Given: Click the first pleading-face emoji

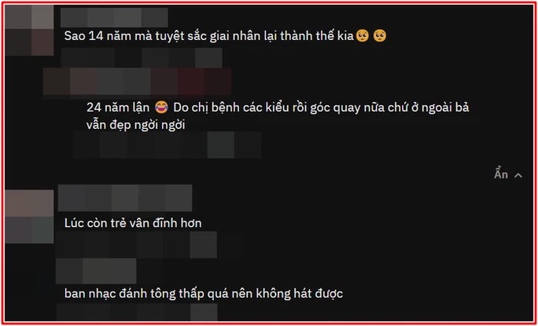Looking at the screenshot, I should point(362,36).
